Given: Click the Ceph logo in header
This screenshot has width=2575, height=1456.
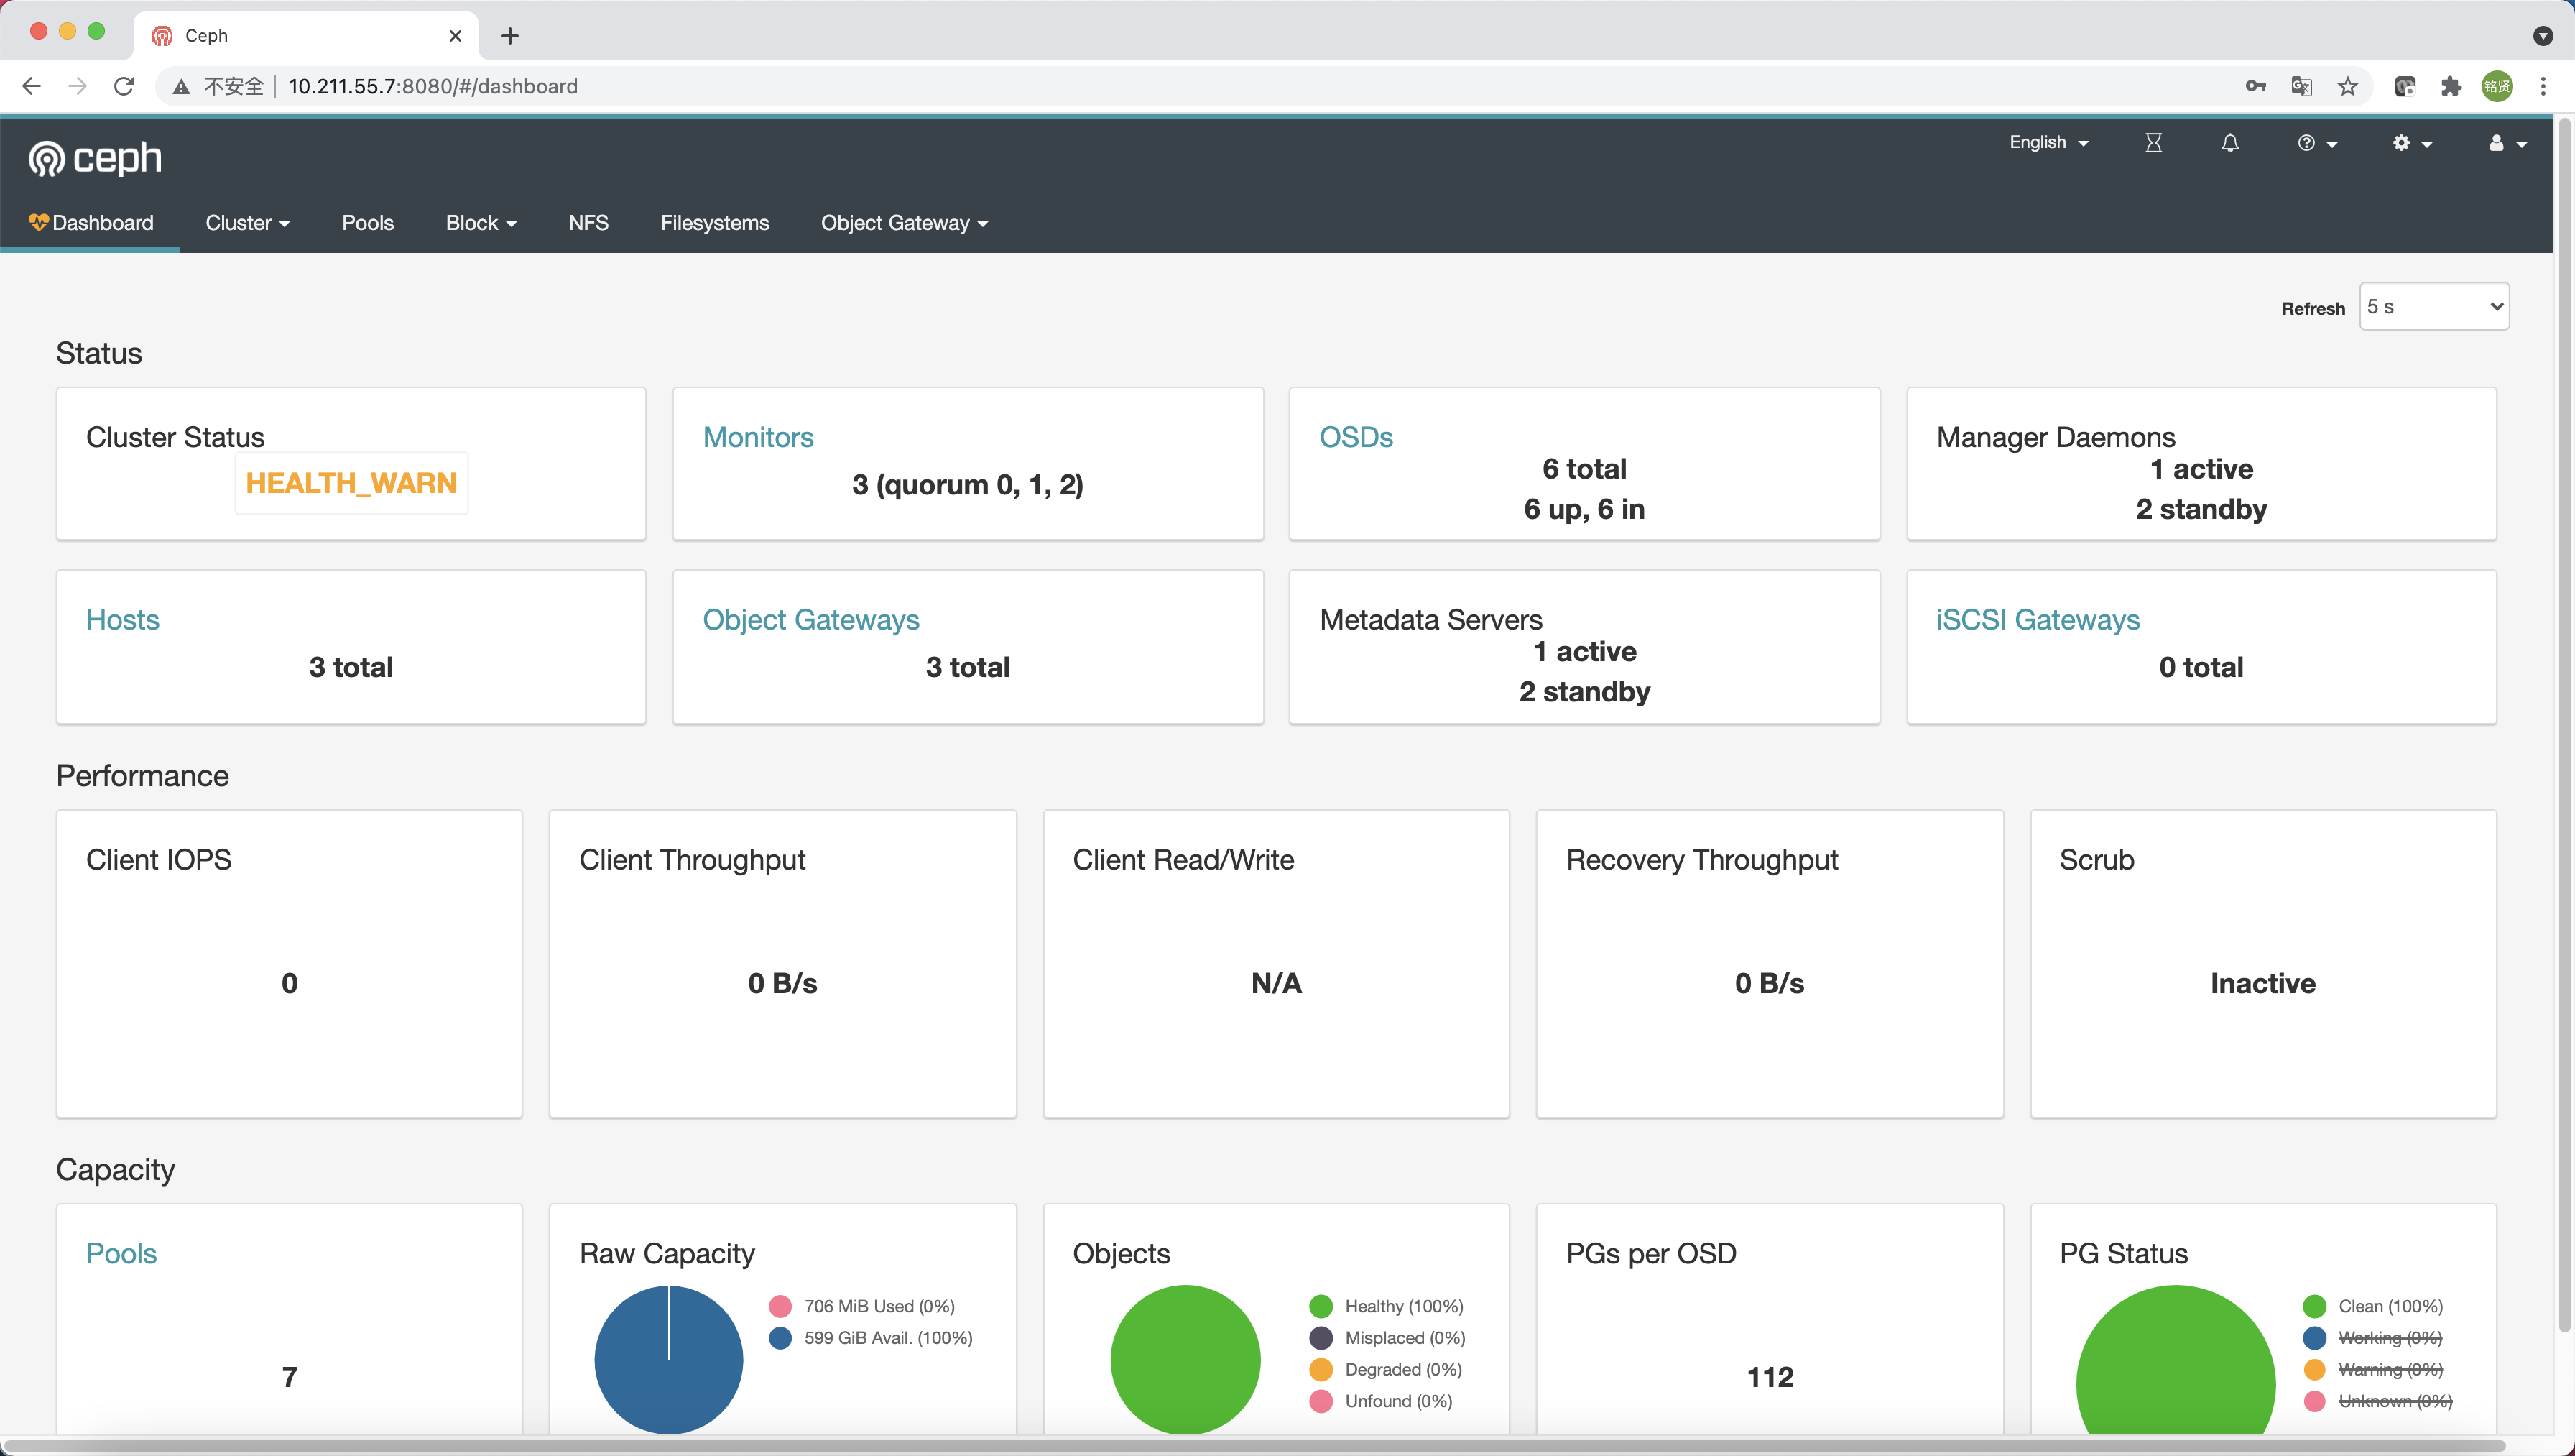Looking at the screenshot, I should pyautogui.click(x=95, y=158).
